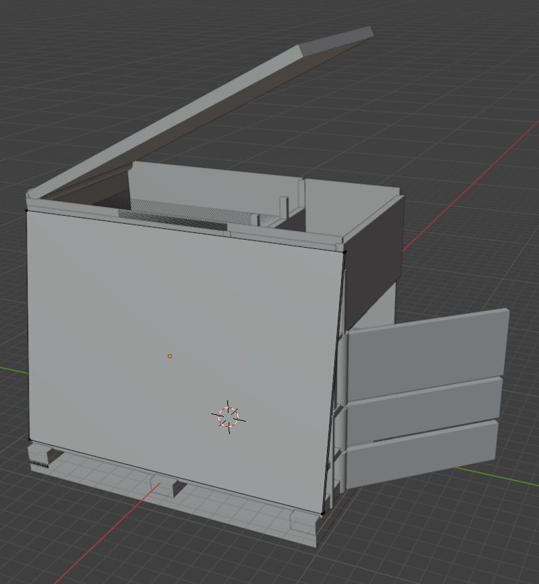Select the topmost slat of the side door
Viewport: 539px width, 584px height.
tap(427, 354)
